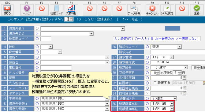This screenshot has height=112, width=205.
Task: Click the registration prompt input showing 0
Action: [x=67, y=19]
